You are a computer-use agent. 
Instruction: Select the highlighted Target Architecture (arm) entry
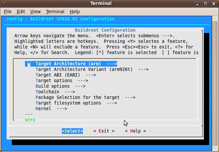click(x=76, y=64)
